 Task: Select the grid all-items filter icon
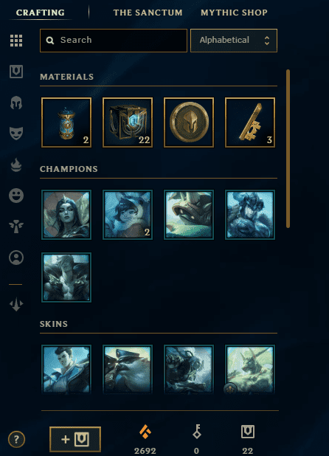[x=16, y=41]
